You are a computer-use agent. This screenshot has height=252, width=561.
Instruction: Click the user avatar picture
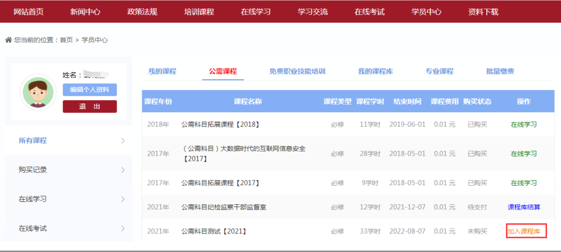point(38,91)
